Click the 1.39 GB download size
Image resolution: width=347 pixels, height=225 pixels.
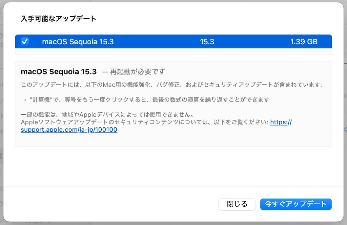(304, 42)
